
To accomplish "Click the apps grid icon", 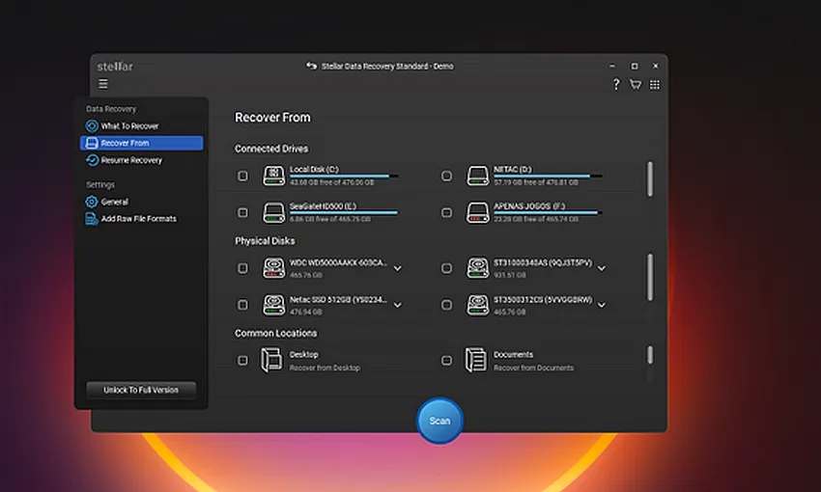I will (x=655, y=85).
